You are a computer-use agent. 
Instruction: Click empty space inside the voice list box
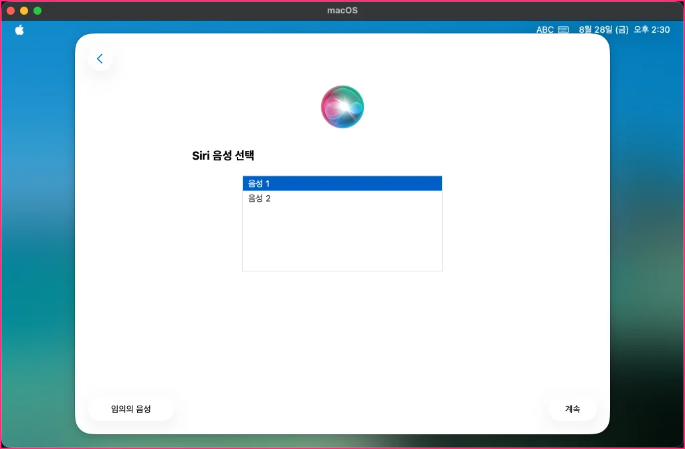click(342, 239)
